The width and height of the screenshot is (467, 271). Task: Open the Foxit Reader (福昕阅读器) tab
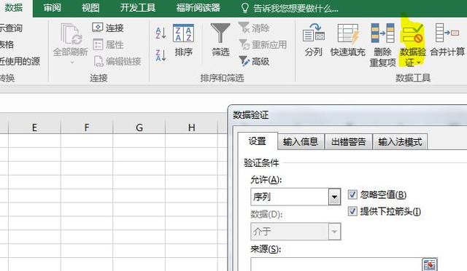pos(198,8)
